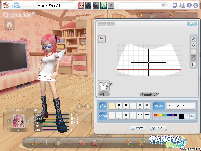Click the backpack slot icon
Viewport: 201px width, 151px height.
click(88, 5)
